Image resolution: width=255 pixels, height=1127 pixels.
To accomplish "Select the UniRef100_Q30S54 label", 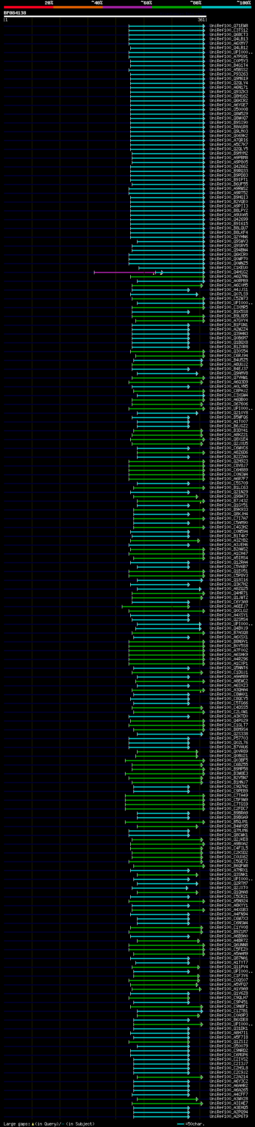I will point(229,351).
